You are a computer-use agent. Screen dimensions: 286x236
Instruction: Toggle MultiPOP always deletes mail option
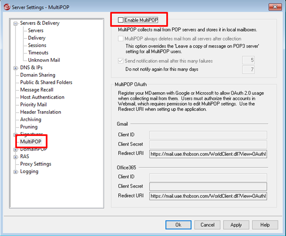tap(121, 39)
